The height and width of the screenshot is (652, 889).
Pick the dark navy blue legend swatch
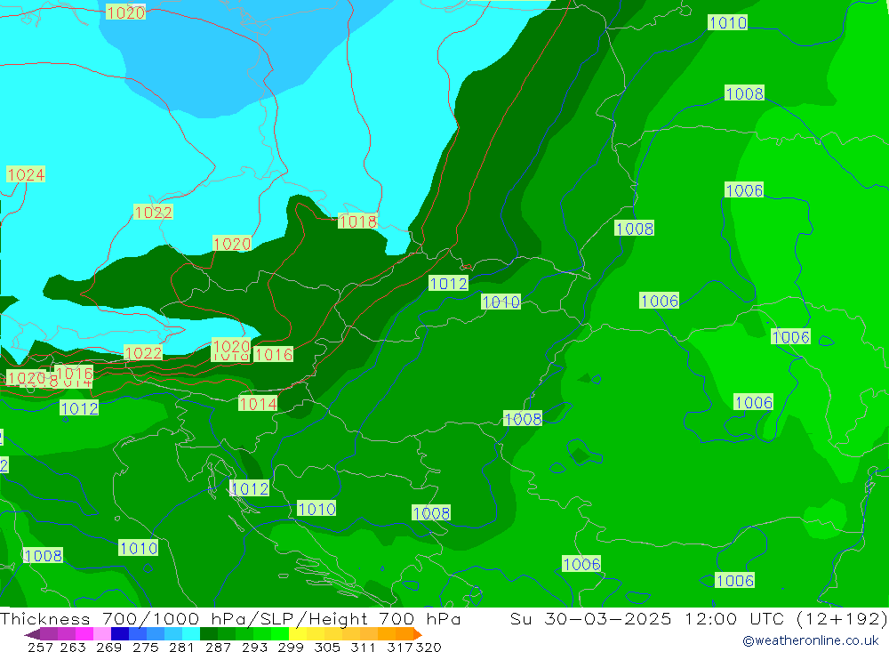120,634
